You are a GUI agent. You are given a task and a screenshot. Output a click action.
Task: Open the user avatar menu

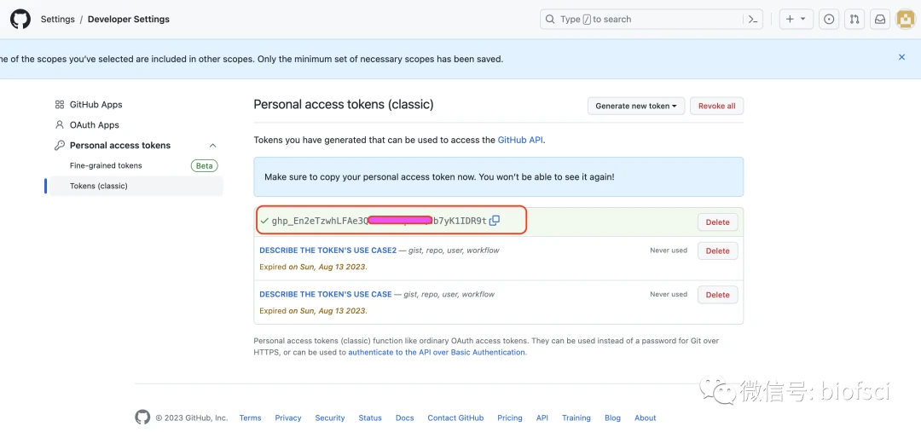point(905,19)
